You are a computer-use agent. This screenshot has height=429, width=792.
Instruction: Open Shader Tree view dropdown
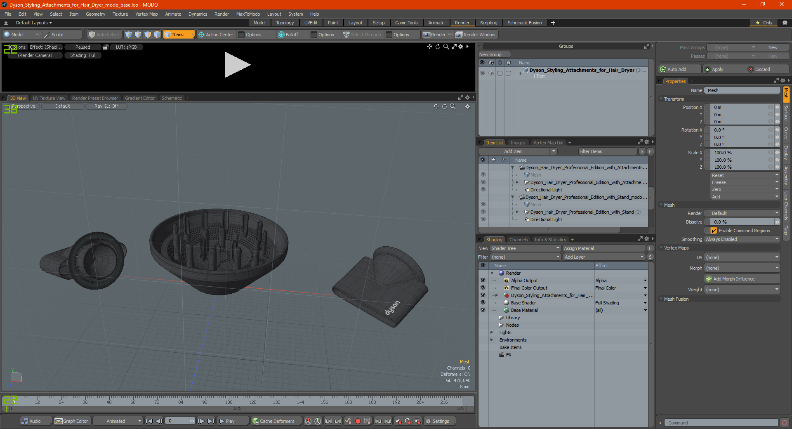[x=526, y=248]
